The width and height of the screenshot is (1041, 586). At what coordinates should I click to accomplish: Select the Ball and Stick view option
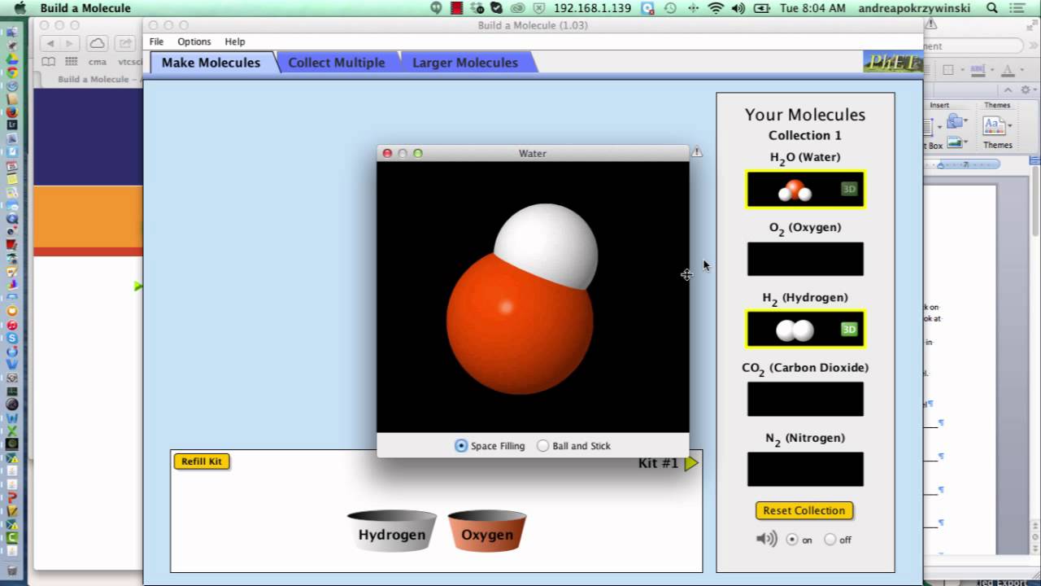542,446
